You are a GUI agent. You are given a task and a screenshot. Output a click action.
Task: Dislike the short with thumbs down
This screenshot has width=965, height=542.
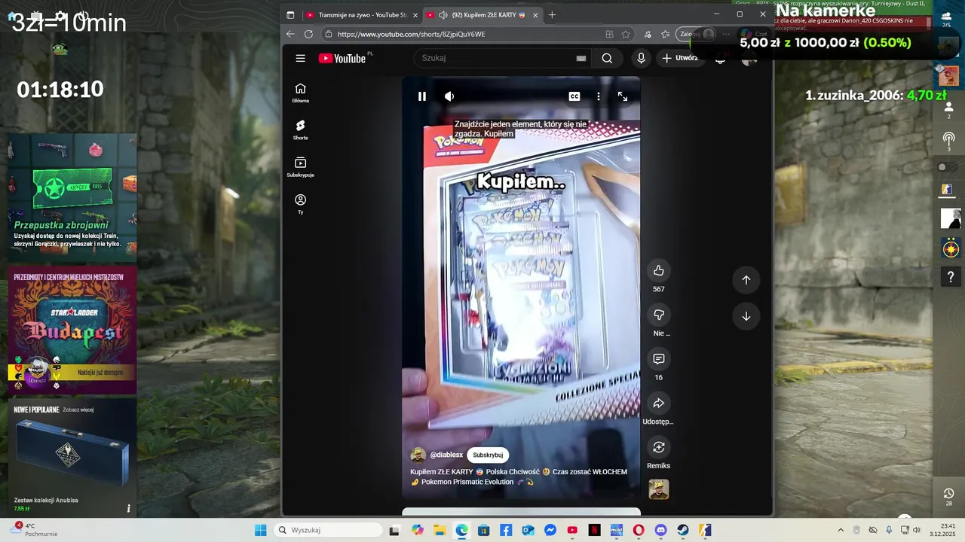click(x=658, y=315)
